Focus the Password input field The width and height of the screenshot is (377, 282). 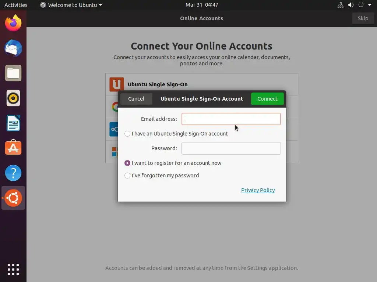[231, 148]
